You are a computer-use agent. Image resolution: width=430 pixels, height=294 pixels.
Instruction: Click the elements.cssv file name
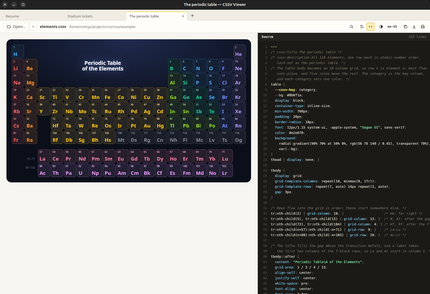click(x=53, y=27)
